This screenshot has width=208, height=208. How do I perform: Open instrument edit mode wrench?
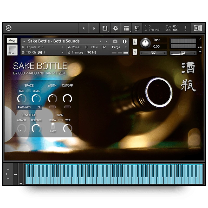(x=12, y=41)
